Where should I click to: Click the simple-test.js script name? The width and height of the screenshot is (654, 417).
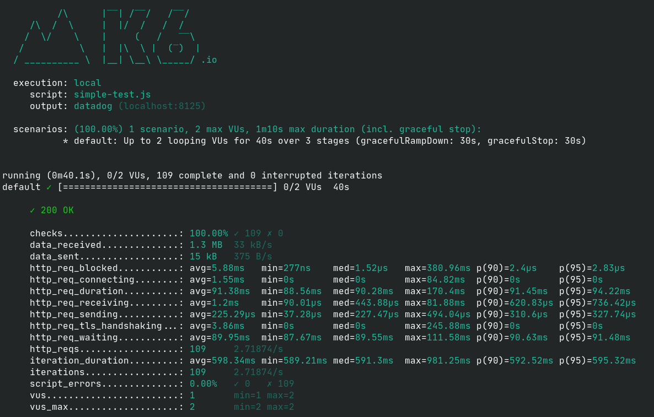point(112,95)
